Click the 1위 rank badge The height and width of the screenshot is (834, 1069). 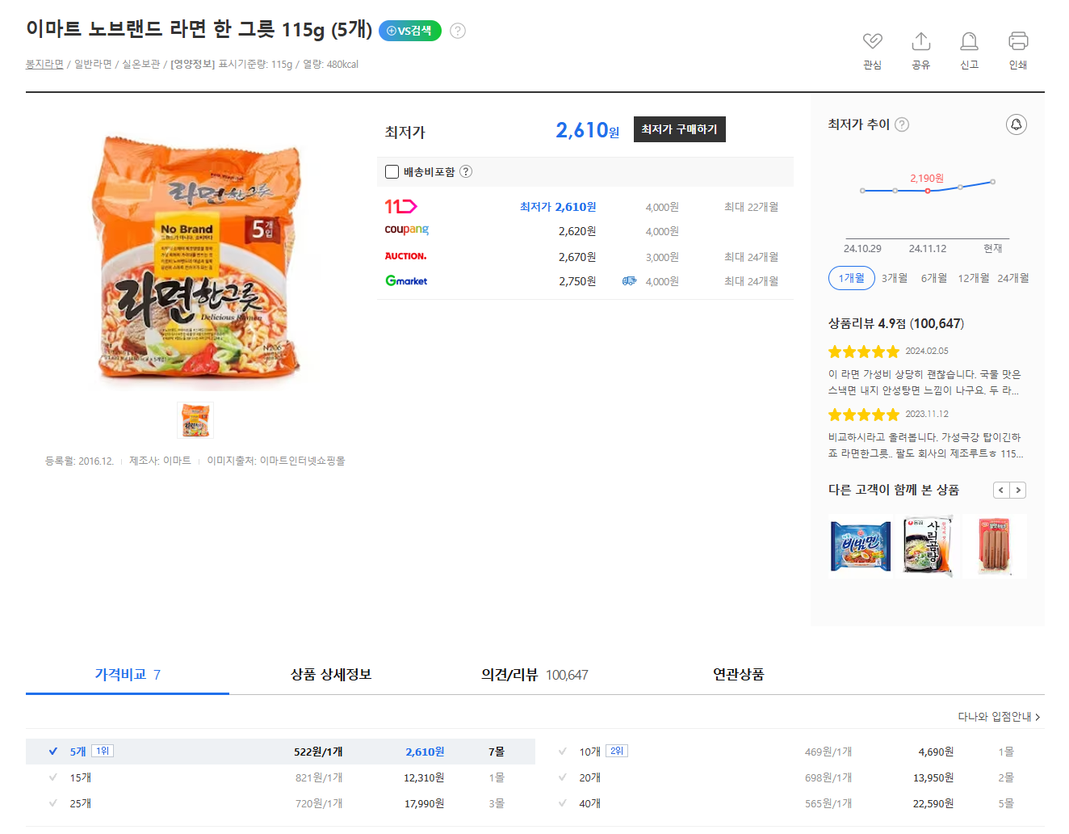[x=103, y=751]
